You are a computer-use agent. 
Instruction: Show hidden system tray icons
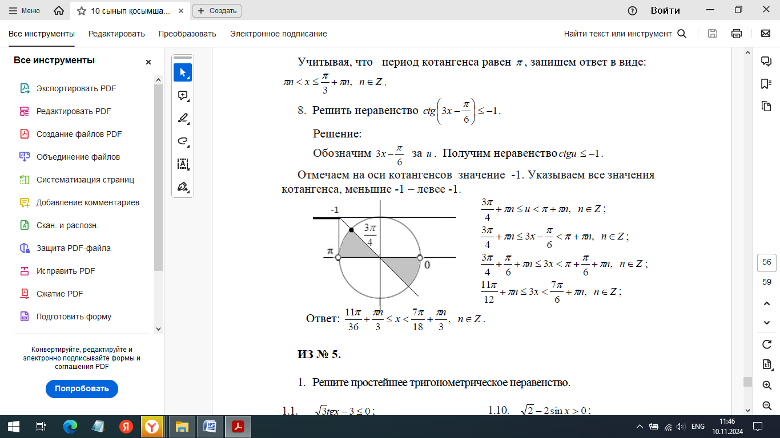pyautogui.click(x=640, y=426)
